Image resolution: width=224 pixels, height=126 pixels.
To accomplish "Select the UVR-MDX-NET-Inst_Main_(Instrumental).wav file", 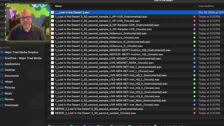I will [110, 101].
